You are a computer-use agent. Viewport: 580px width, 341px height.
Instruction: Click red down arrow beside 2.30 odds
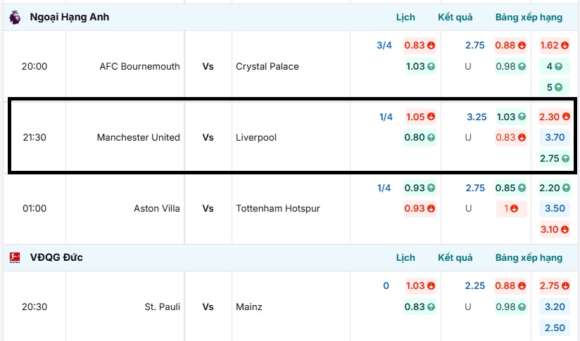[565, 117]
